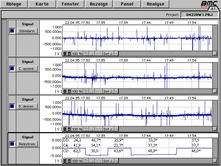221x166 pixels.
Task: Click the D. descen.. signal button
Action: pos(27,106)
